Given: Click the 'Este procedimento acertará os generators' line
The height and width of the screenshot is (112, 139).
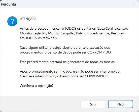Looking at the screenshot, I should (x=67, y=62).
